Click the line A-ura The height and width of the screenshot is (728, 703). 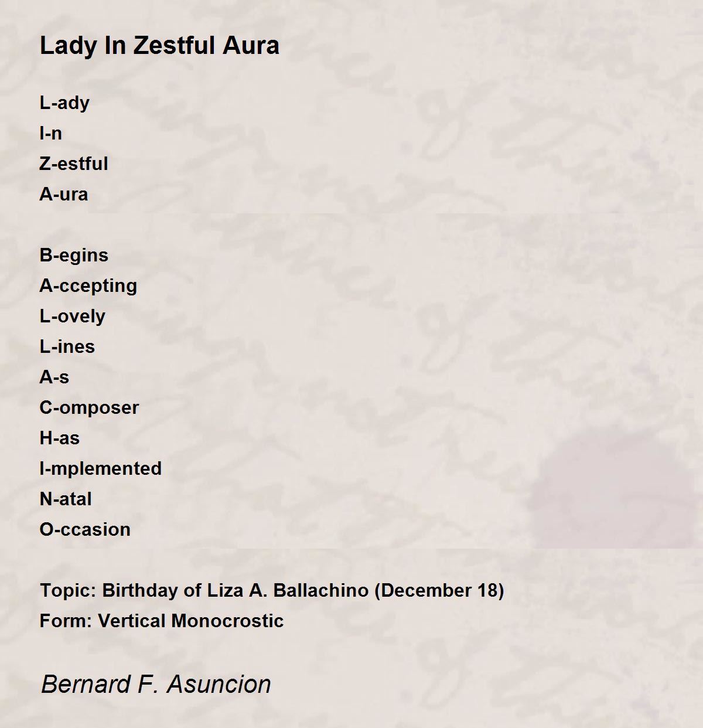pos(64,194)
